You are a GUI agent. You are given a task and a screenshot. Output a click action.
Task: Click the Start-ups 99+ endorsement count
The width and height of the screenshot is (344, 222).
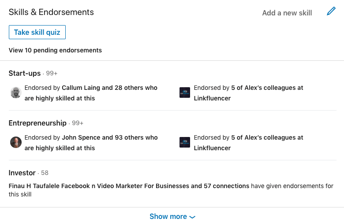[x=52, y=73]
